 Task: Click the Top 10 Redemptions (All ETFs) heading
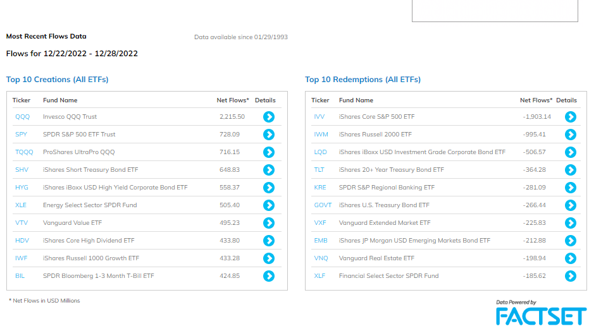coord(363,80)
